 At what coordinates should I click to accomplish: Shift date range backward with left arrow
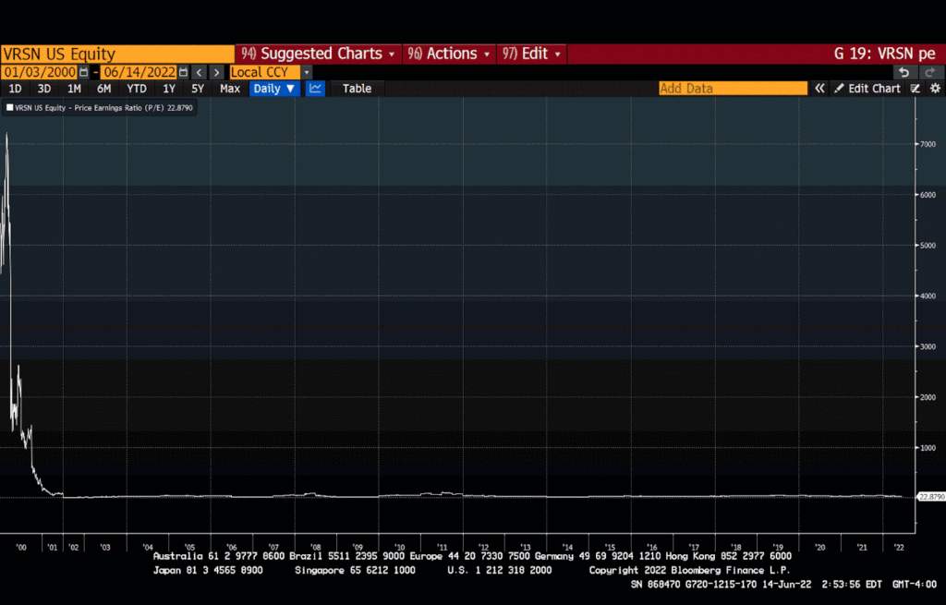tap(199, 72)
